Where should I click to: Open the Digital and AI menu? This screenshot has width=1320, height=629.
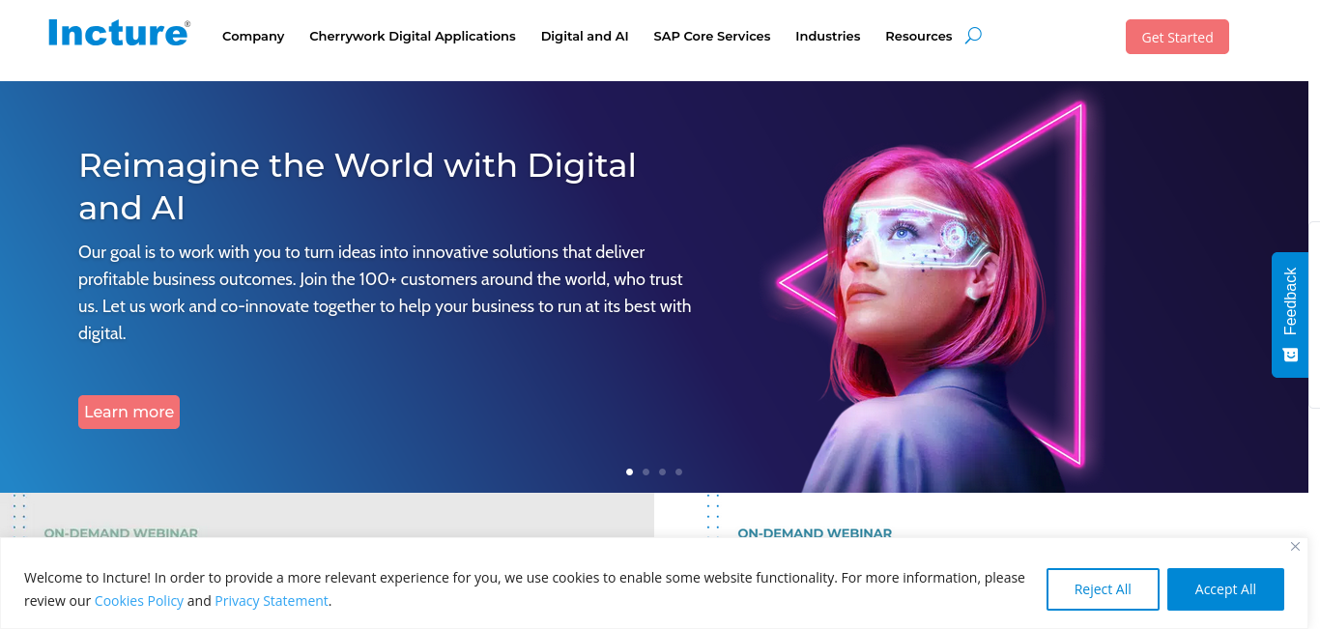[x=585, y=36]
